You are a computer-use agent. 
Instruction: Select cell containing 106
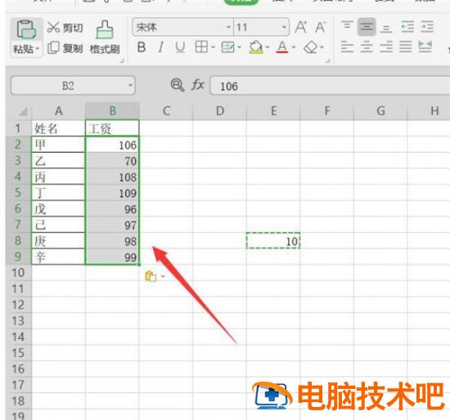tap(112, 145)
